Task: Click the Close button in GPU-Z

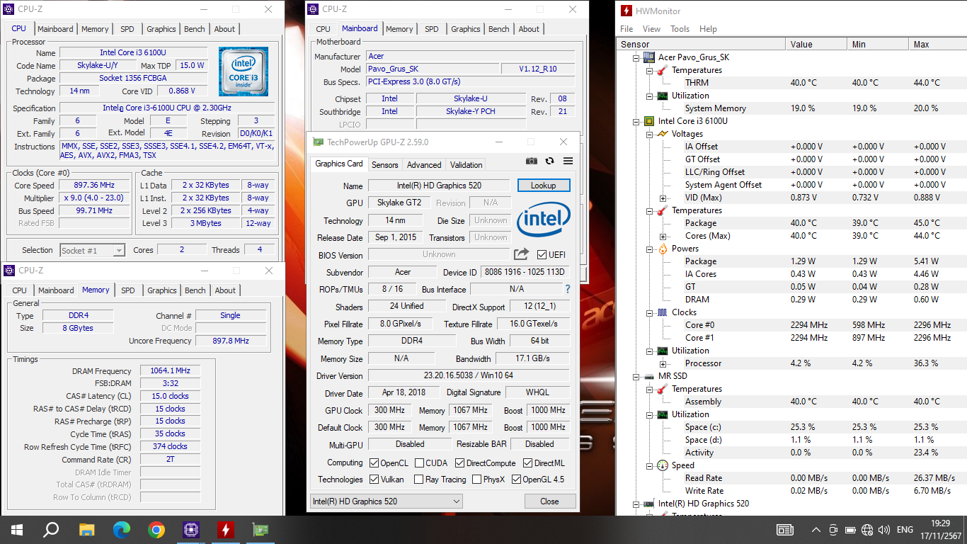Action: (x=549, y=501)
